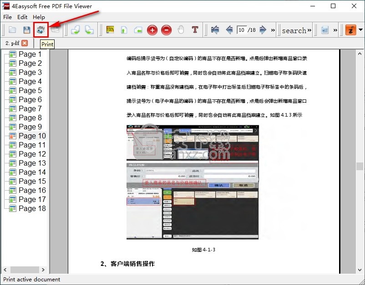Screen dimensions: 365x285
Task: Select the hand pan tool
Action: (181, 29)
